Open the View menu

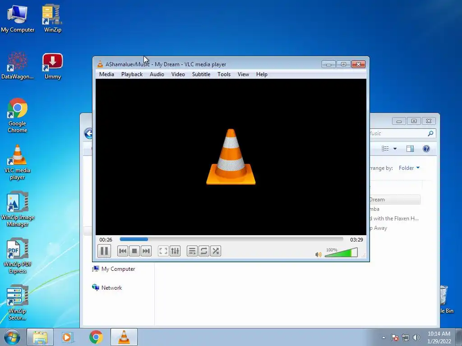click(x=243, y=74)
